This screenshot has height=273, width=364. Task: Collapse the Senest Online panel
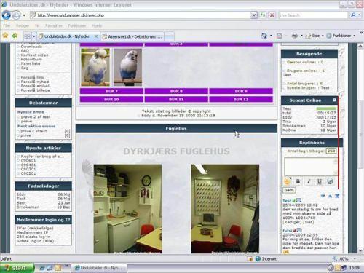point(334,100)
